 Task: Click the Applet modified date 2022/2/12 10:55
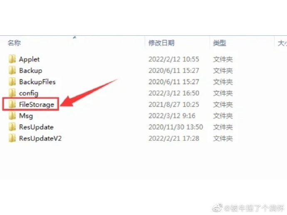(x=174, y=59)
